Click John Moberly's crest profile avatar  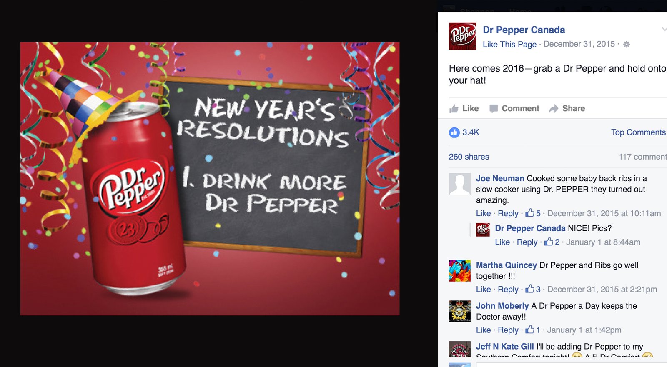click(x=460, y=311)
